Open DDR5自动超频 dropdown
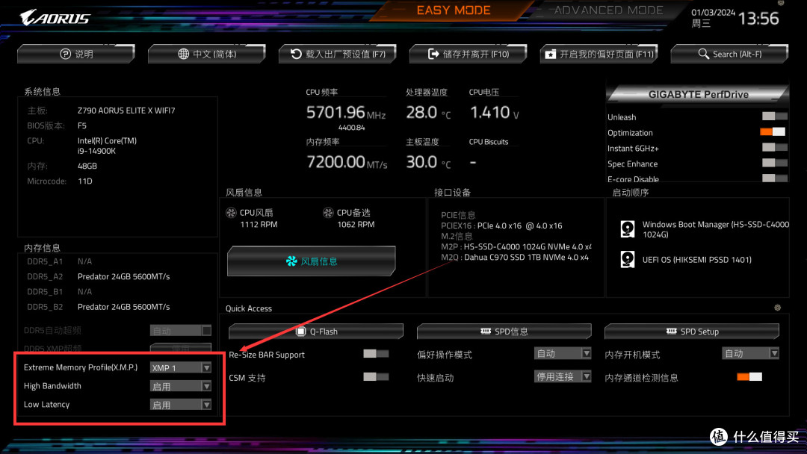Screen dimensions: 807x454 (x=181, y=331)
